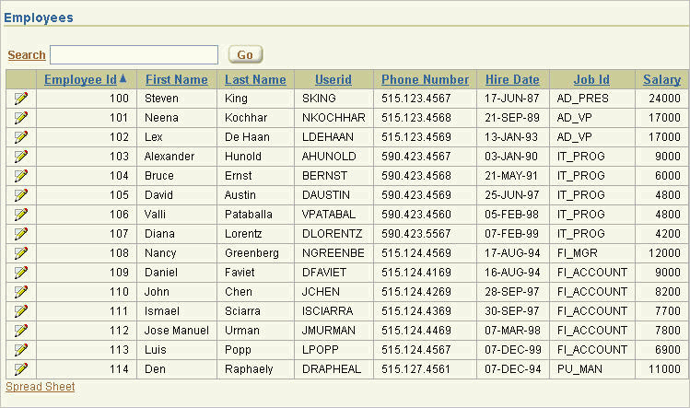Open edit pencil for John Chen
This screenshot has height=408, width=690.
point(20,292)
